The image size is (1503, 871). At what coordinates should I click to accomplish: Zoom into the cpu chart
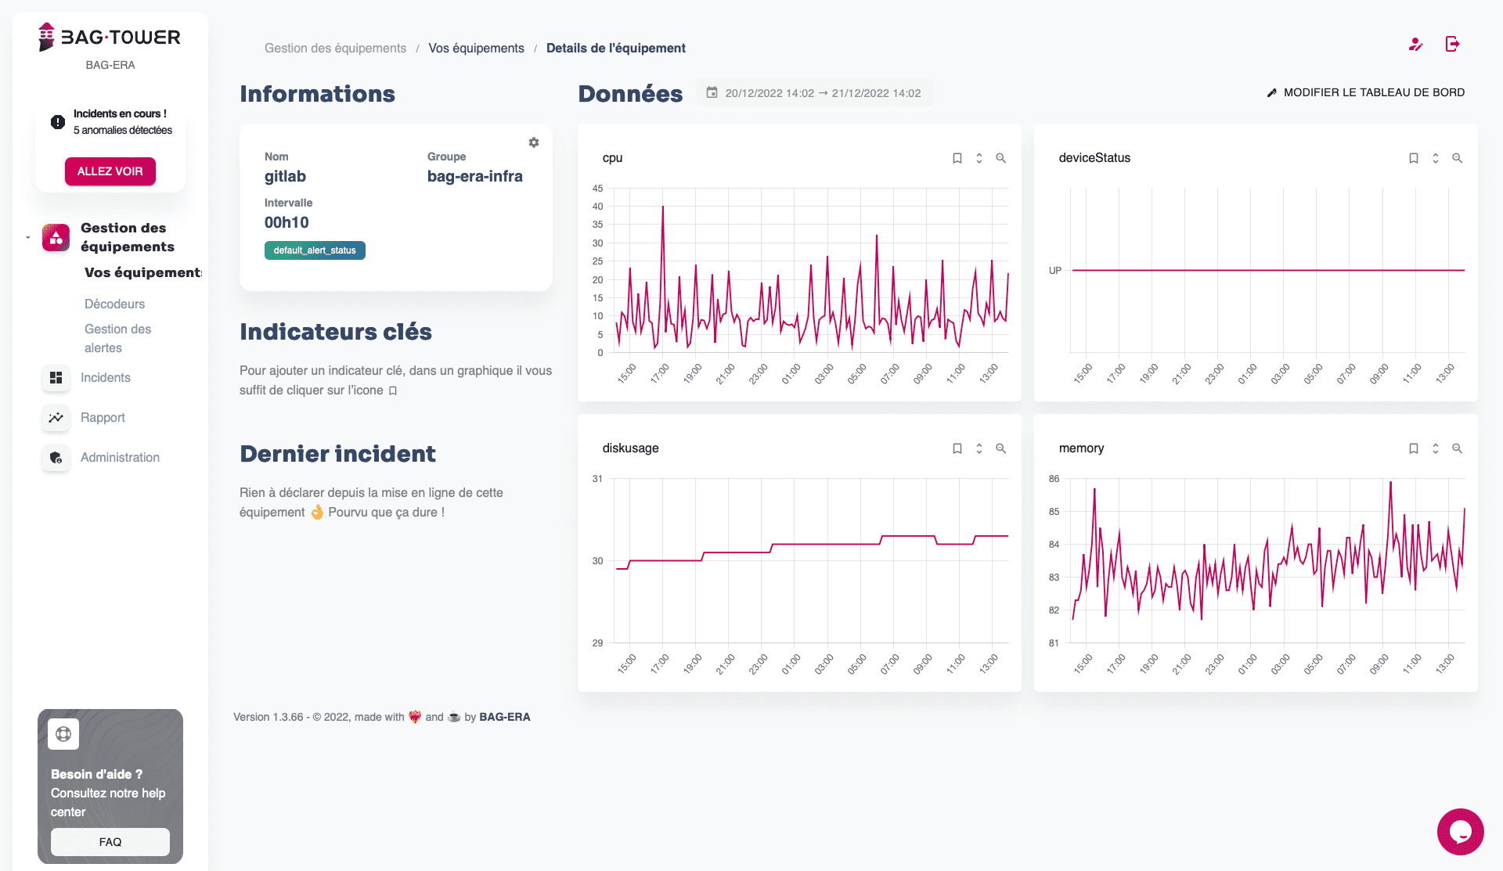[x=1000, y=158]
